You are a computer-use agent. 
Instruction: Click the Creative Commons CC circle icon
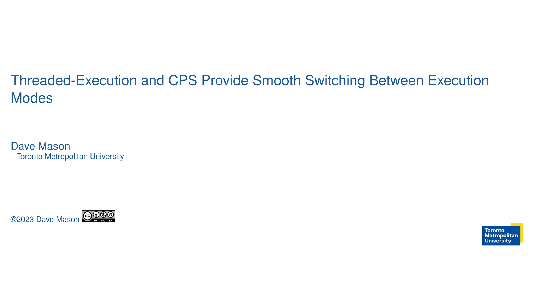point(87,216)
